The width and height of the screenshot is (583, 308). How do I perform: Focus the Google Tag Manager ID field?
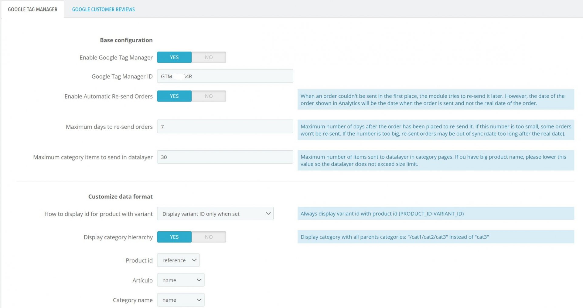point(225,76)
